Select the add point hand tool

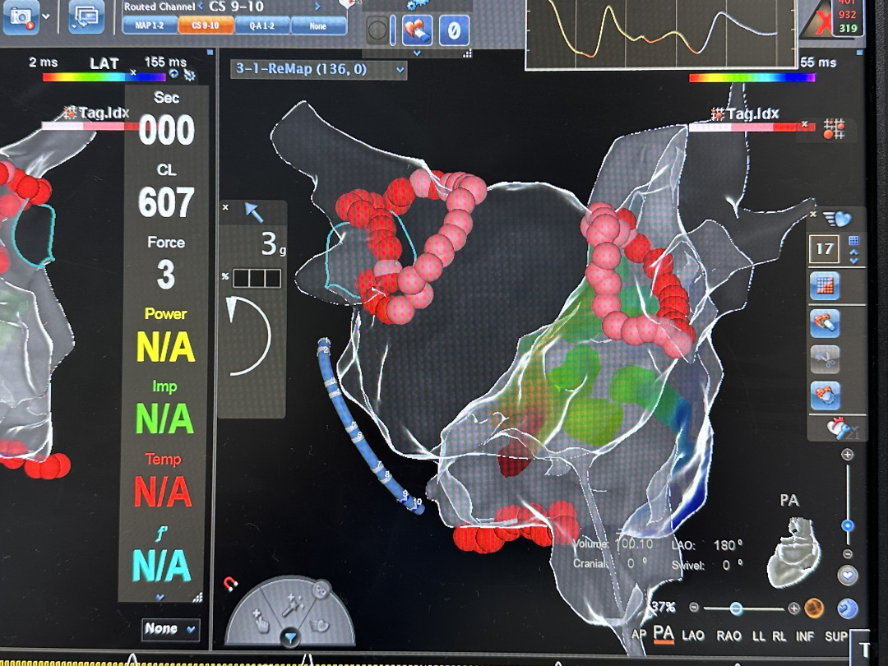[x=261, y=620]
